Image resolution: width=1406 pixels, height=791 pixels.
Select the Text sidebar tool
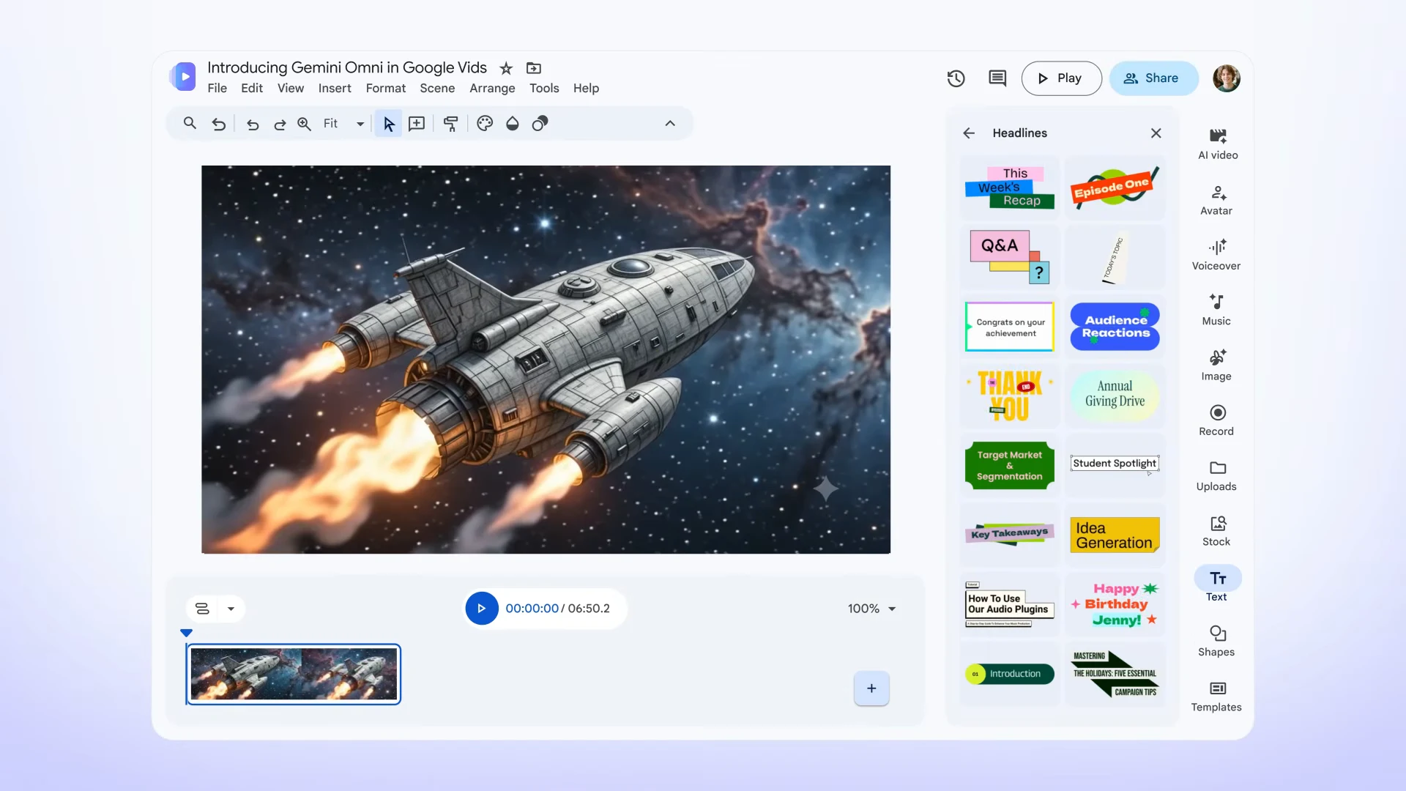pos(1217,584)
